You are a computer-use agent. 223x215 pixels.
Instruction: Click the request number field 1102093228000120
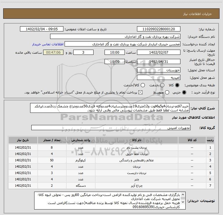pos(159,29)
